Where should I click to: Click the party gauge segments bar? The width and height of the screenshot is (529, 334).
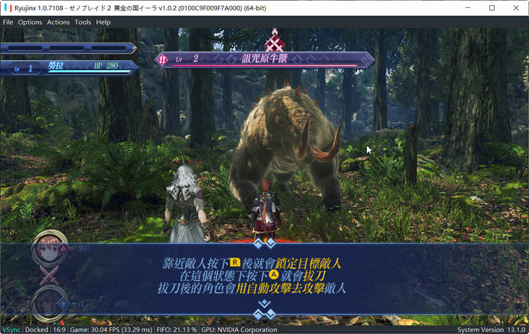(67, 48)
